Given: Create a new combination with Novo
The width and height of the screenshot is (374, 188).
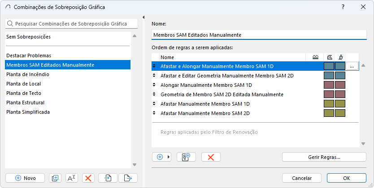Looking at the screenshot, I should pos(25,178).
